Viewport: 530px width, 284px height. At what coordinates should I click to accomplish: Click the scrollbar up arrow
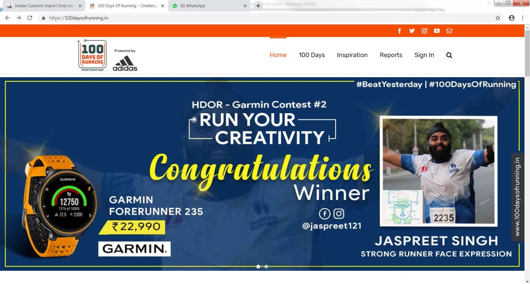click(527, 28)
